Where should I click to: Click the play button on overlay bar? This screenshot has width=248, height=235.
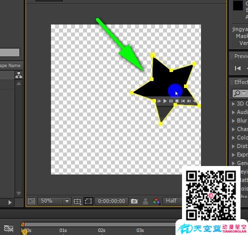[x=165, y=101]
